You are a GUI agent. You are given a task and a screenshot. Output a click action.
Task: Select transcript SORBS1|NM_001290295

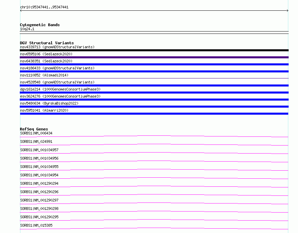click(x=39, y=217)
